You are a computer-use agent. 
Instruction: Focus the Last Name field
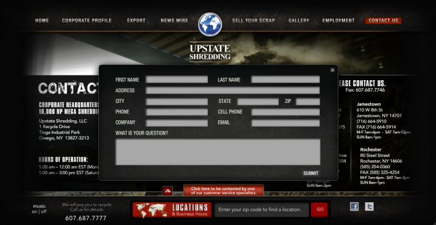(286, 80)
